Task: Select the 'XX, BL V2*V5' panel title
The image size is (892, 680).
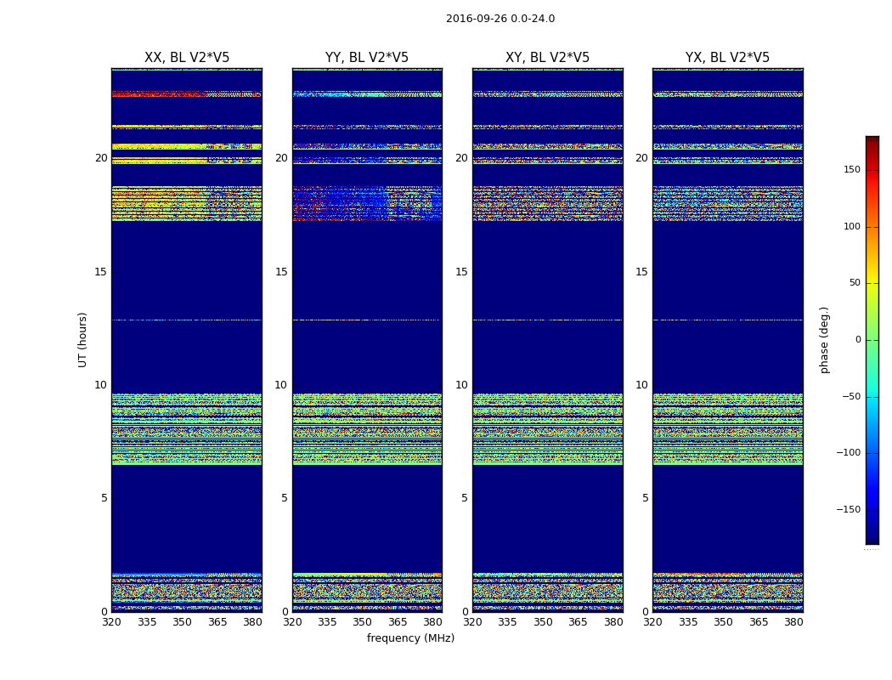Action: [187, 58]
